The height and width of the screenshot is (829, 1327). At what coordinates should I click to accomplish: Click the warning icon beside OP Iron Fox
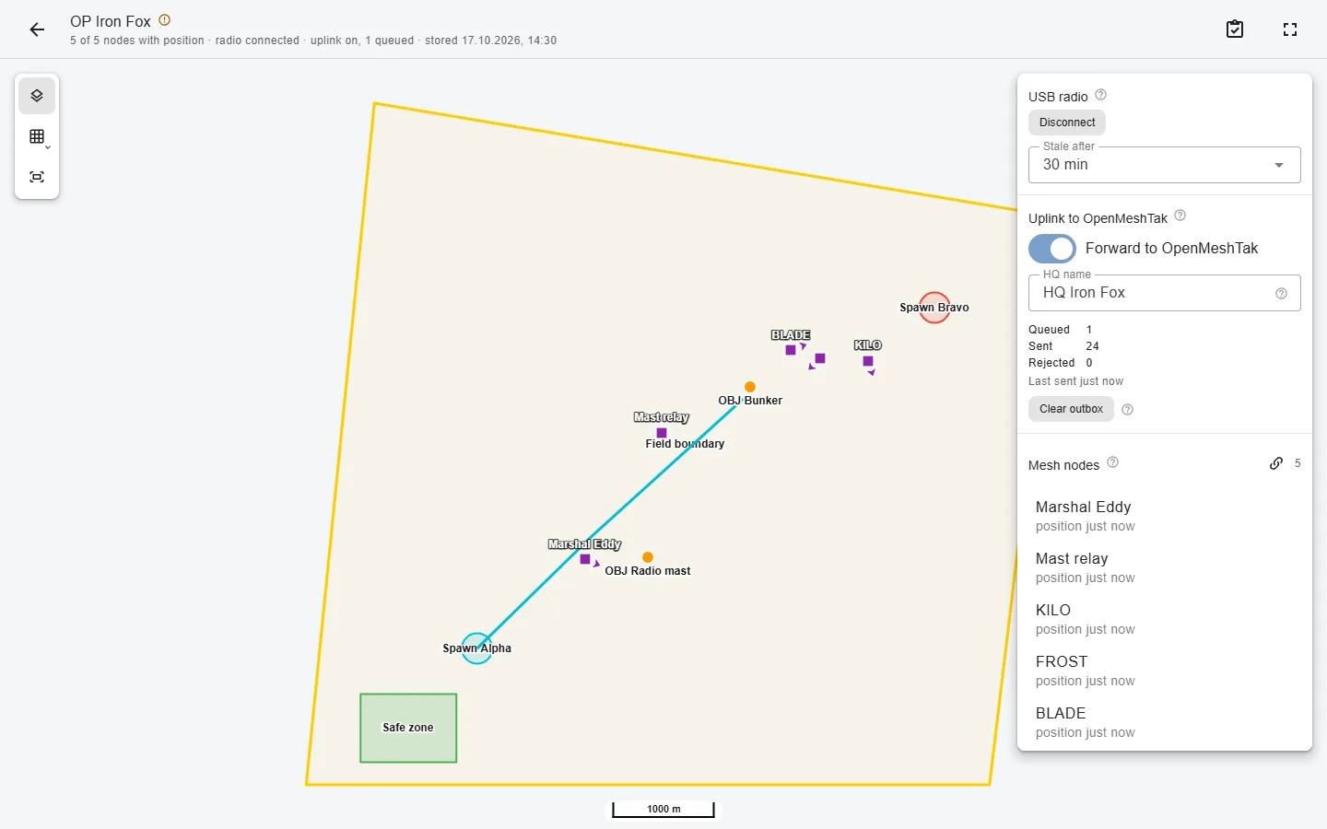coord(165,20)
